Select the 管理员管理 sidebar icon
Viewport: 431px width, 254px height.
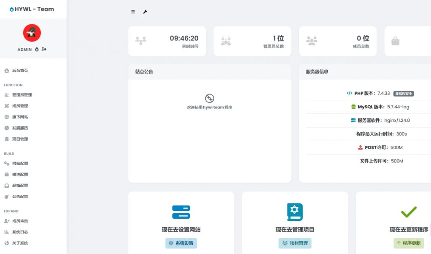tap(6, 94)
